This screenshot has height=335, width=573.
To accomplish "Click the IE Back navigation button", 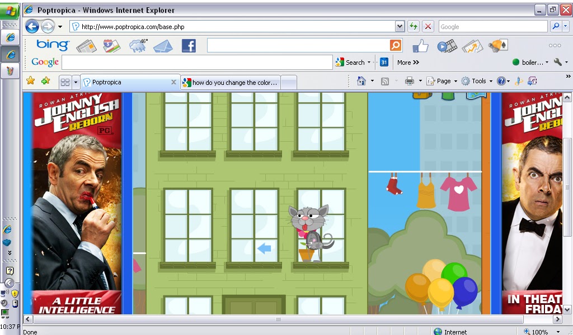I will click(x=32, y=27).
